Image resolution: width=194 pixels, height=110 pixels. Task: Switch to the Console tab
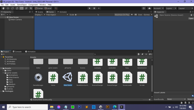coord(17,51)
